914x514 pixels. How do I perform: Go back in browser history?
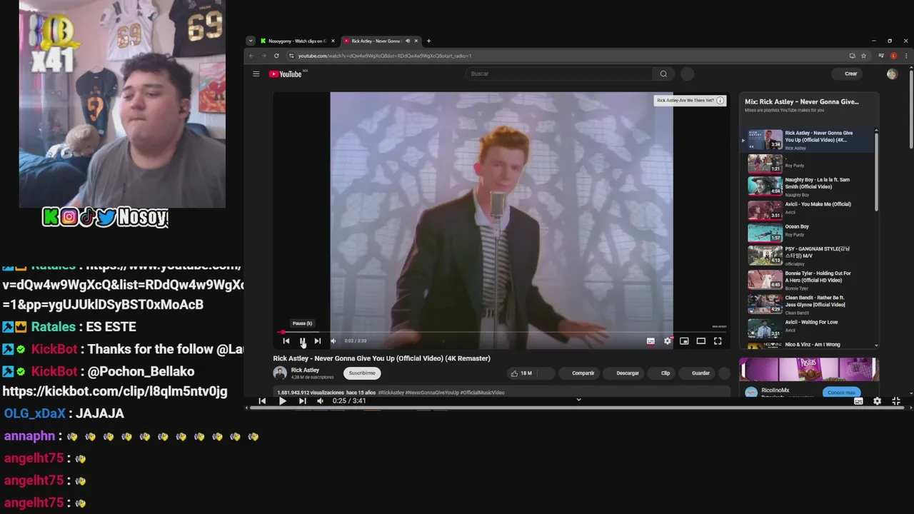(251, 56)
